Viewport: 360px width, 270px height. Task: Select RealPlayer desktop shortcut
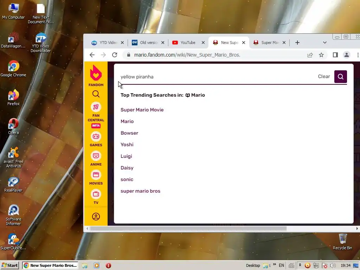tap(13, 184)
